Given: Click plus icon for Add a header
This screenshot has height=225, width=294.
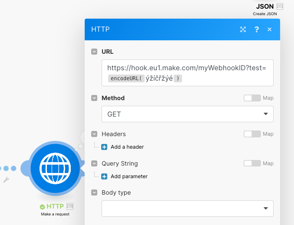Looking at the screenshot, I should point(104,147).
